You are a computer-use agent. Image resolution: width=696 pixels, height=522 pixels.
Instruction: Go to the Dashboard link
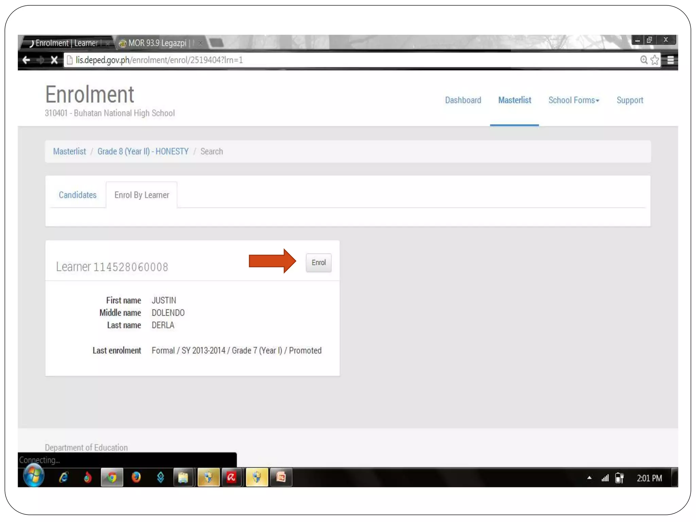(x=463, y=100)
